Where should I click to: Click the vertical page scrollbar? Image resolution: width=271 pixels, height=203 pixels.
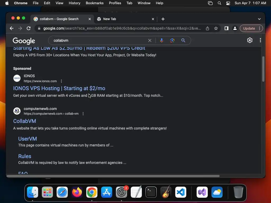(x=263, y=69)
